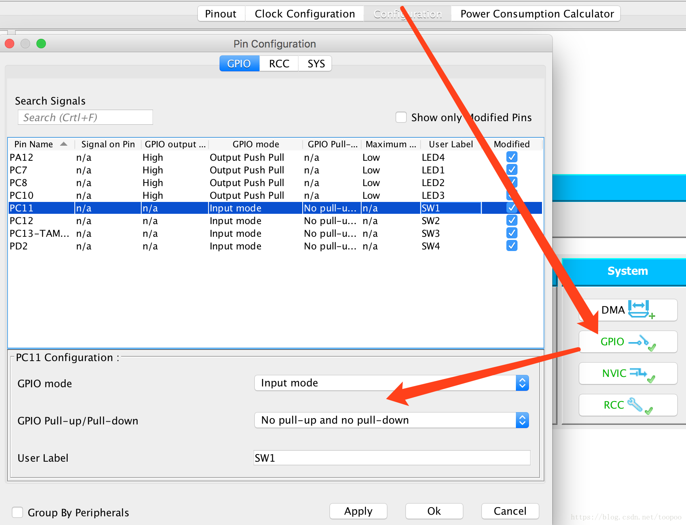The height and width of the screenshot is (525, 686).
Task: Open the GPIO Pull-up/Pull-down dropdown
Action: pos(392,420)
